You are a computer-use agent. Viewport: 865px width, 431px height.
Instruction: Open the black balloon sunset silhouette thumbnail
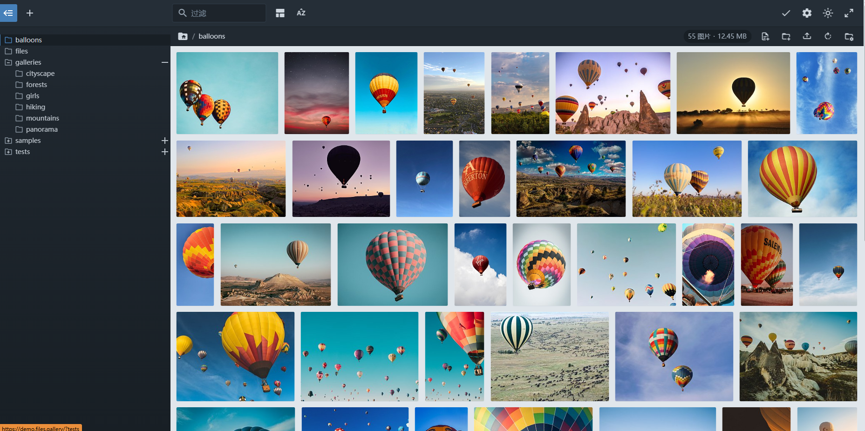(733, 93)
